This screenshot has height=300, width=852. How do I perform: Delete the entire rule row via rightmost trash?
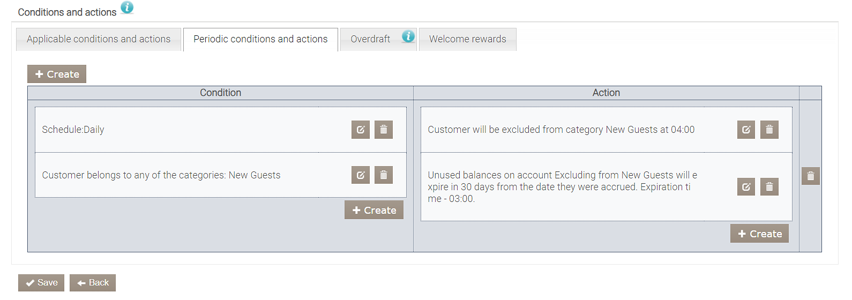(811, 176)
